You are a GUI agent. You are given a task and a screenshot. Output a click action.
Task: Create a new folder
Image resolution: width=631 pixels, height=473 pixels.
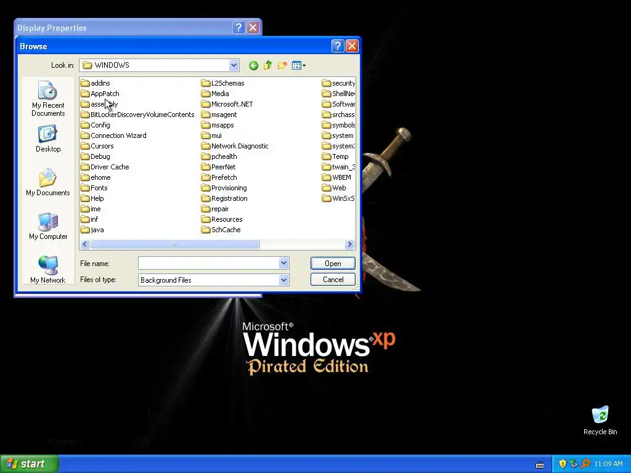(x=282, y=65)
